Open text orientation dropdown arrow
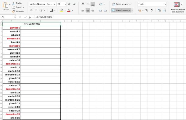 [x=104, y=4]
